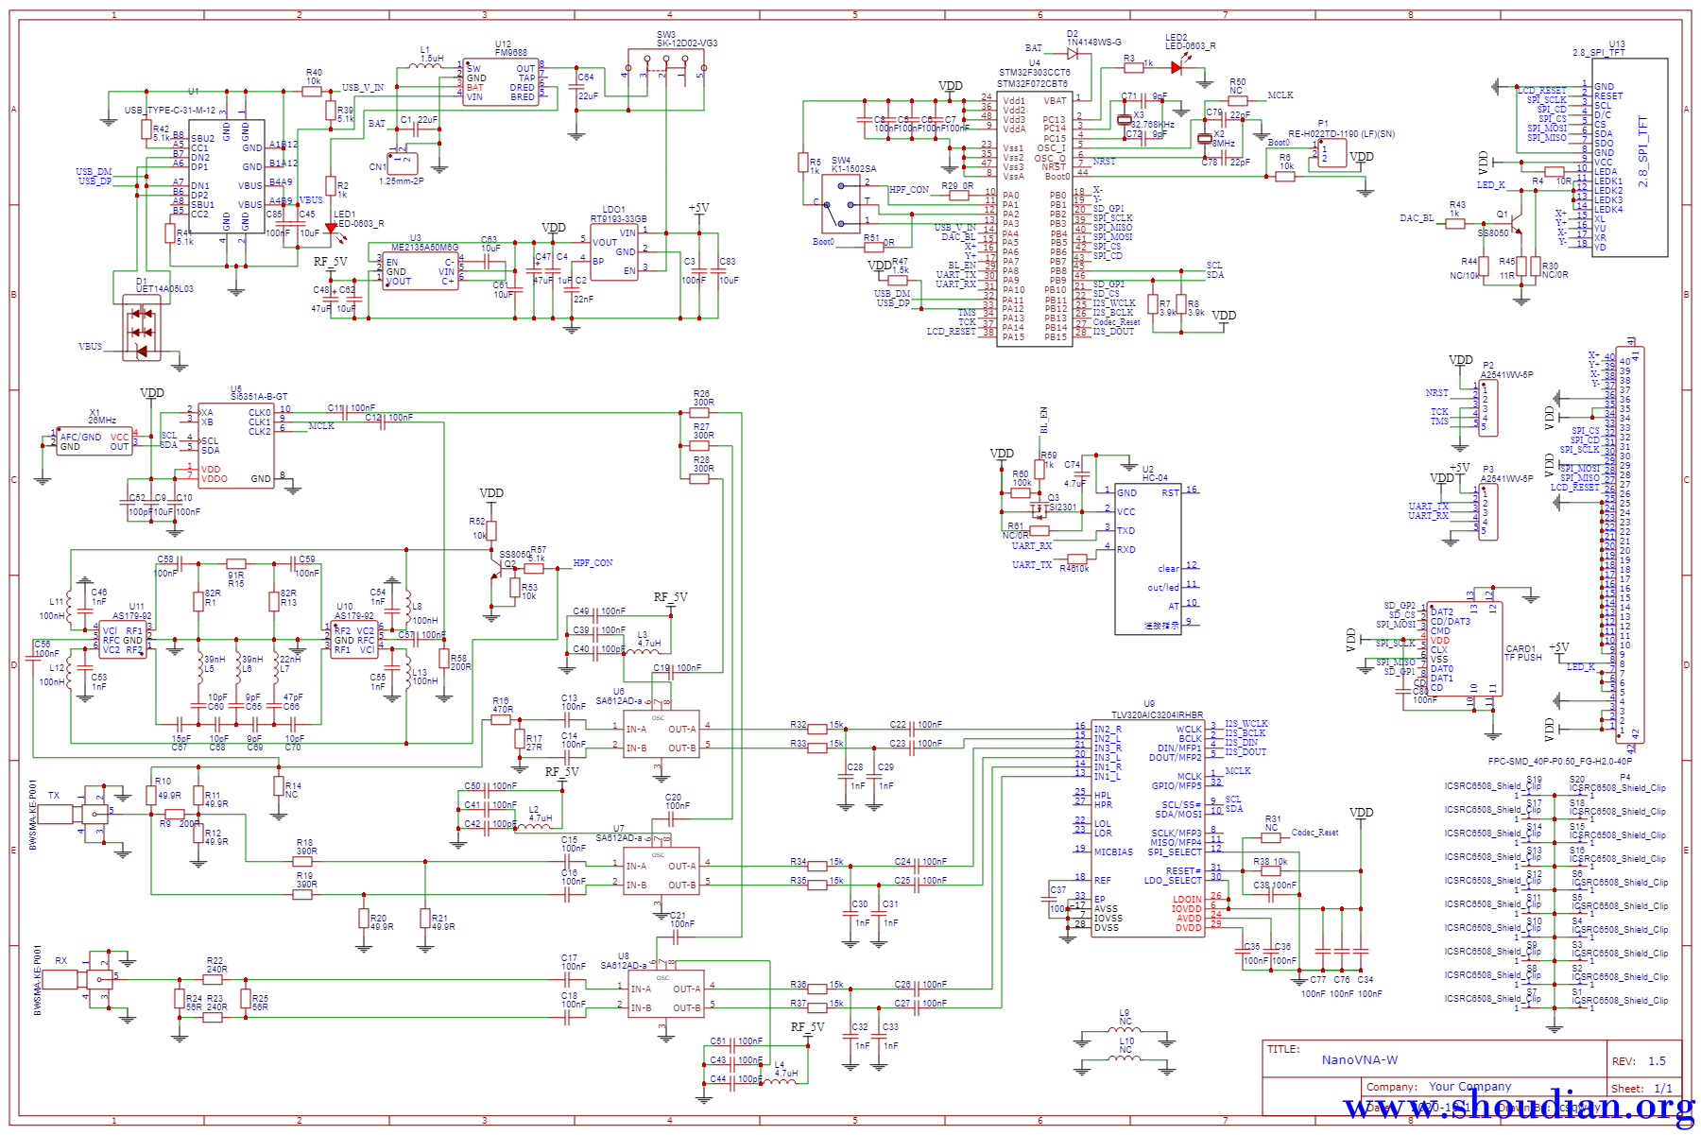The width and height of the screenshot is (1701, 1135).
Task: Select the Codec_Reset net label near R31
Action: coord(1315,833)
